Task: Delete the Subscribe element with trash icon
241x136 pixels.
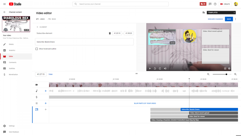Action: coord(110,33)
